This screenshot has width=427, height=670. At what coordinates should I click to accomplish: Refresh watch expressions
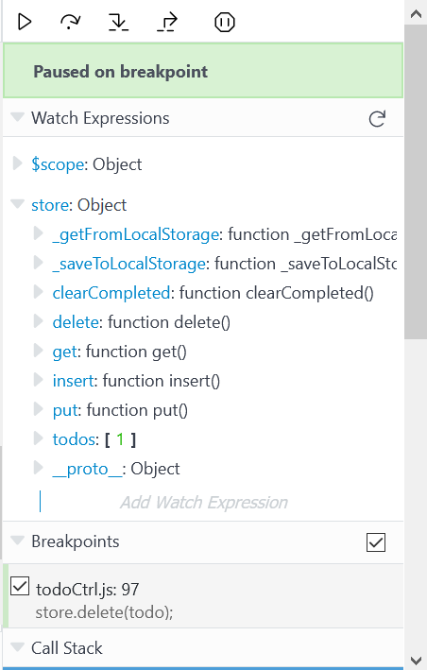point(377,119)
